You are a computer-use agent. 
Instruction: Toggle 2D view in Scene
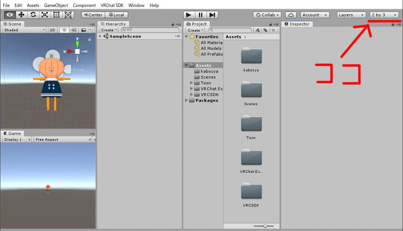pos(53,30)
